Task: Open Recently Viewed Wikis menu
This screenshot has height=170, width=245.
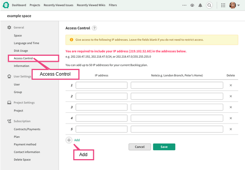Action: tap(91, 5)
